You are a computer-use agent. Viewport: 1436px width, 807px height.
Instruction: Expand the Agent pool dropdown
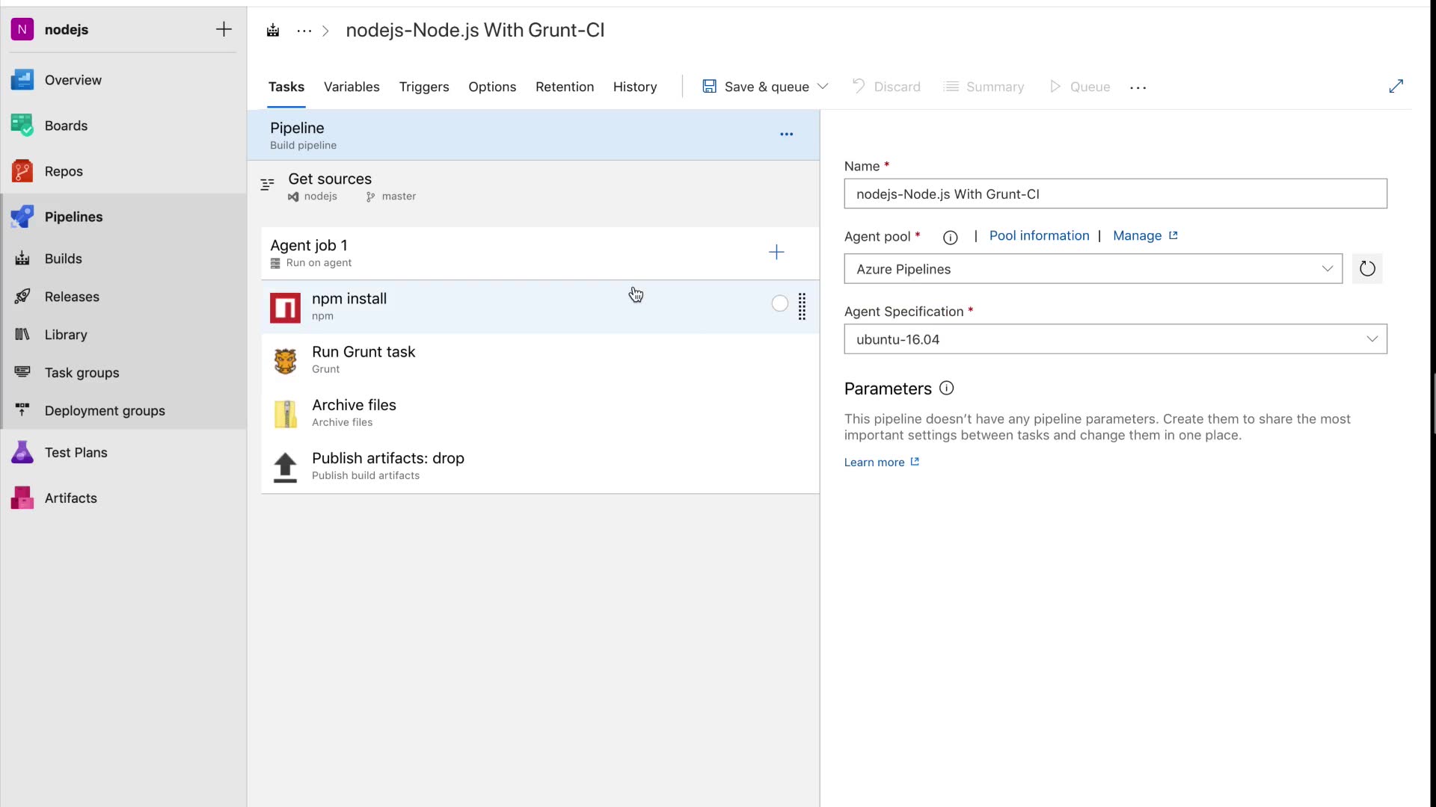coord(1327,269)
